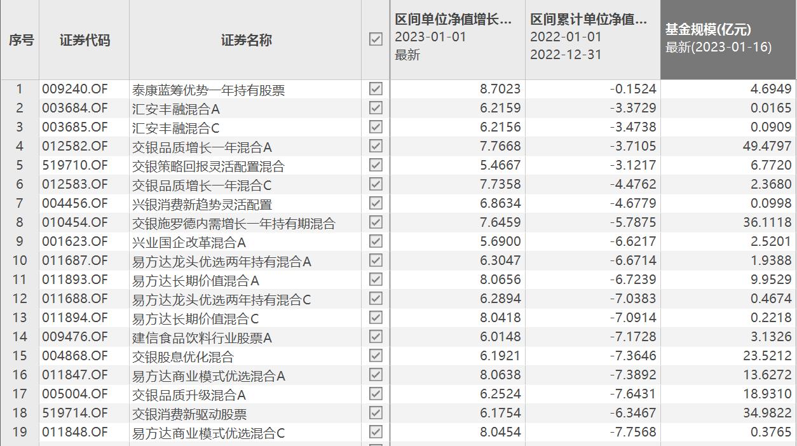Open fund 易方达长期价值混合A

[x=195, y=280]
